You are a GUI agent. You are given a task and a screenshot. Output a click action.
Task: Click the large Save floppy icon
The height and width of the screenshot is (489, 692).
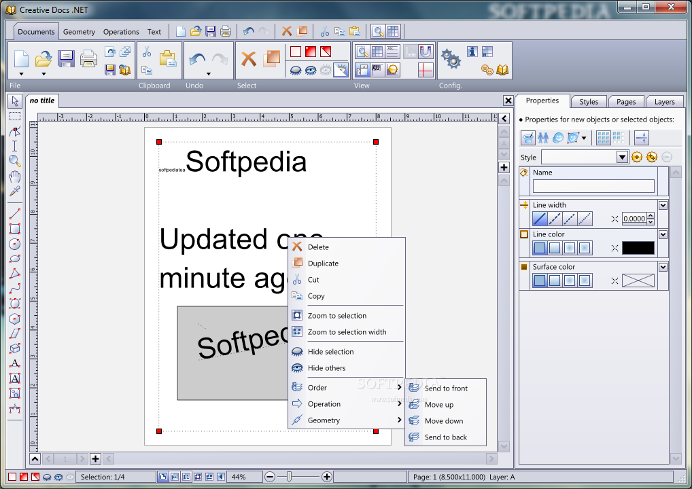coord(66,58)
